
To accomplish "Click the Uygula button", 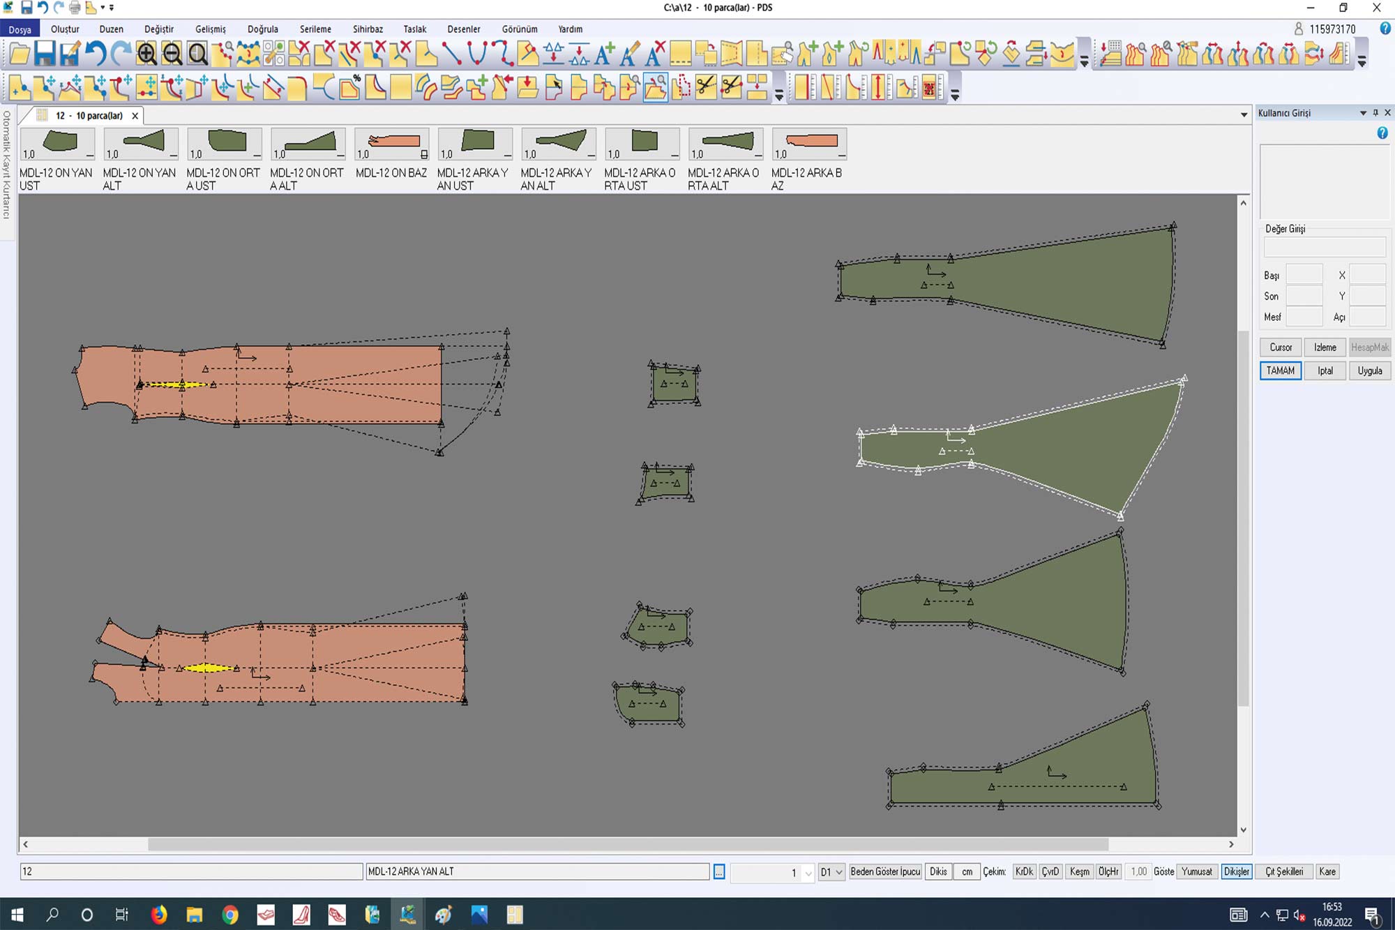I will pyautogui.click(x=1369, y=370).
